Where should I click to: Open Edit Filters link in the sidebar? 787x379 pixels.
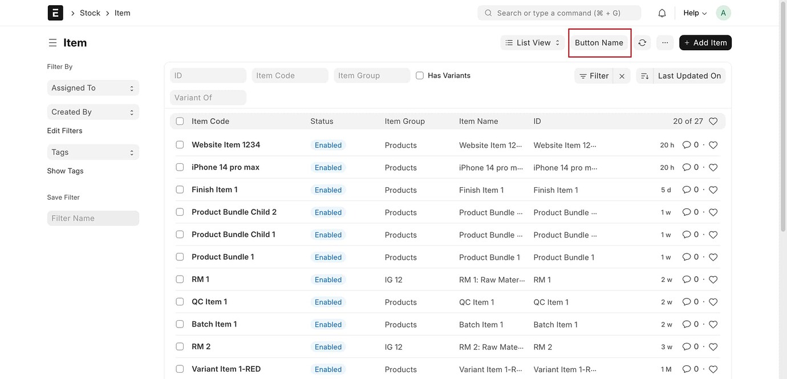click(x=64, y=130)
